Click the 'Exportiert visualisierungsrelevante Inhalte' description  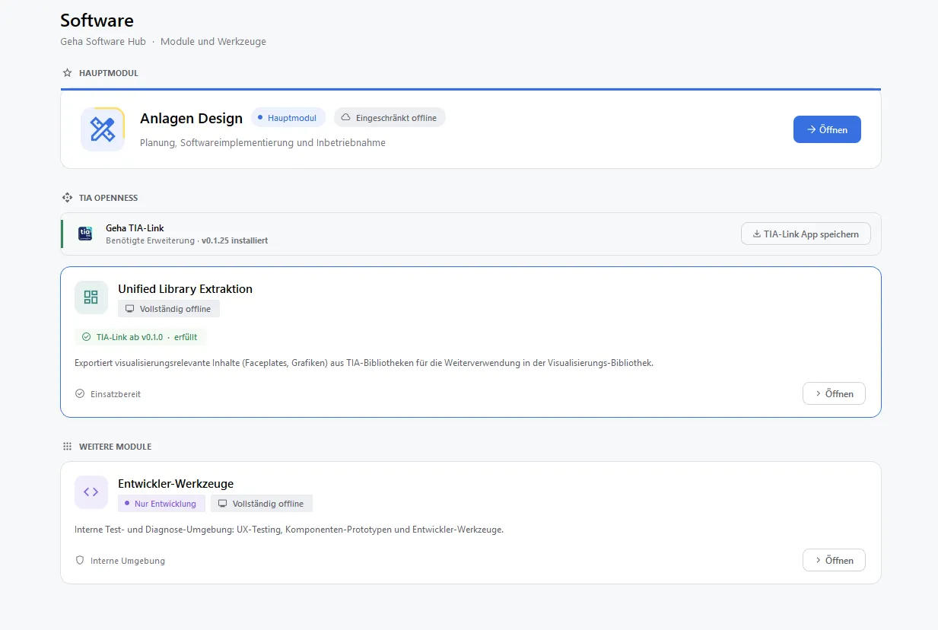(x=364, y=363)
